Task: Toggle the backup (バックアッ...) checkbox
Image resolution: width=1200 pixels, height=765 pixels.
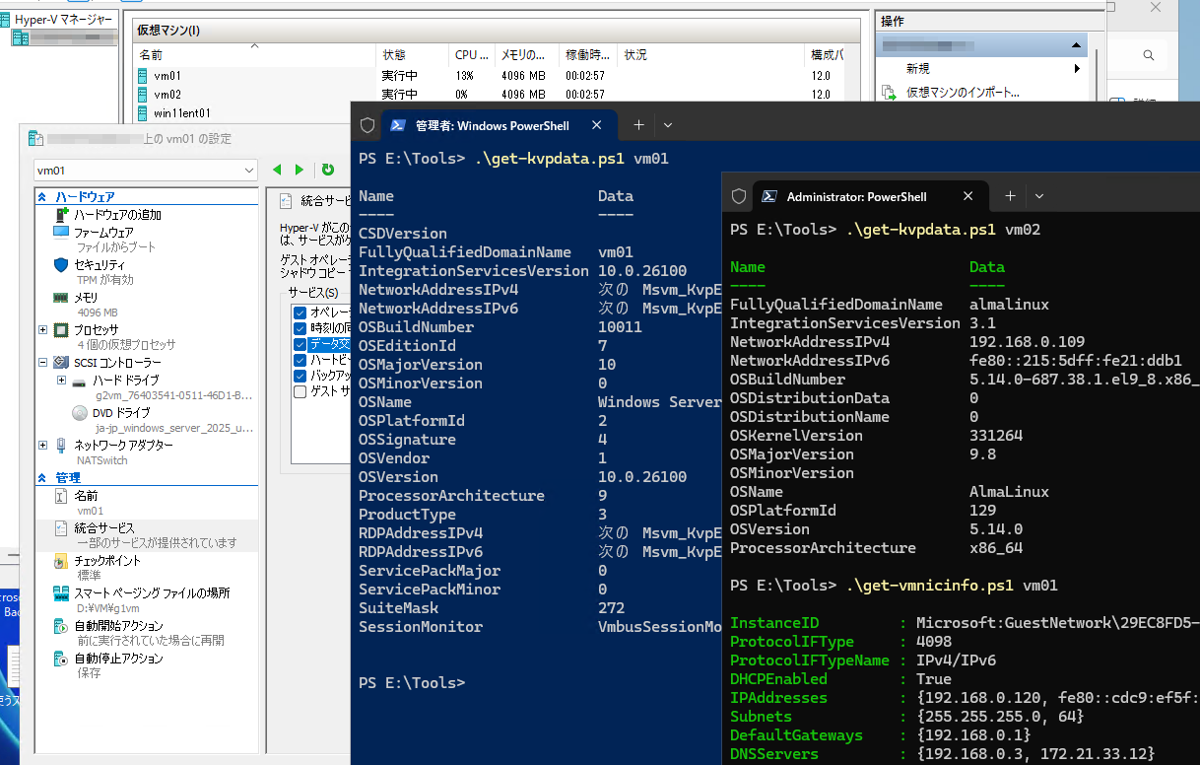Action: tap(300, 376)
